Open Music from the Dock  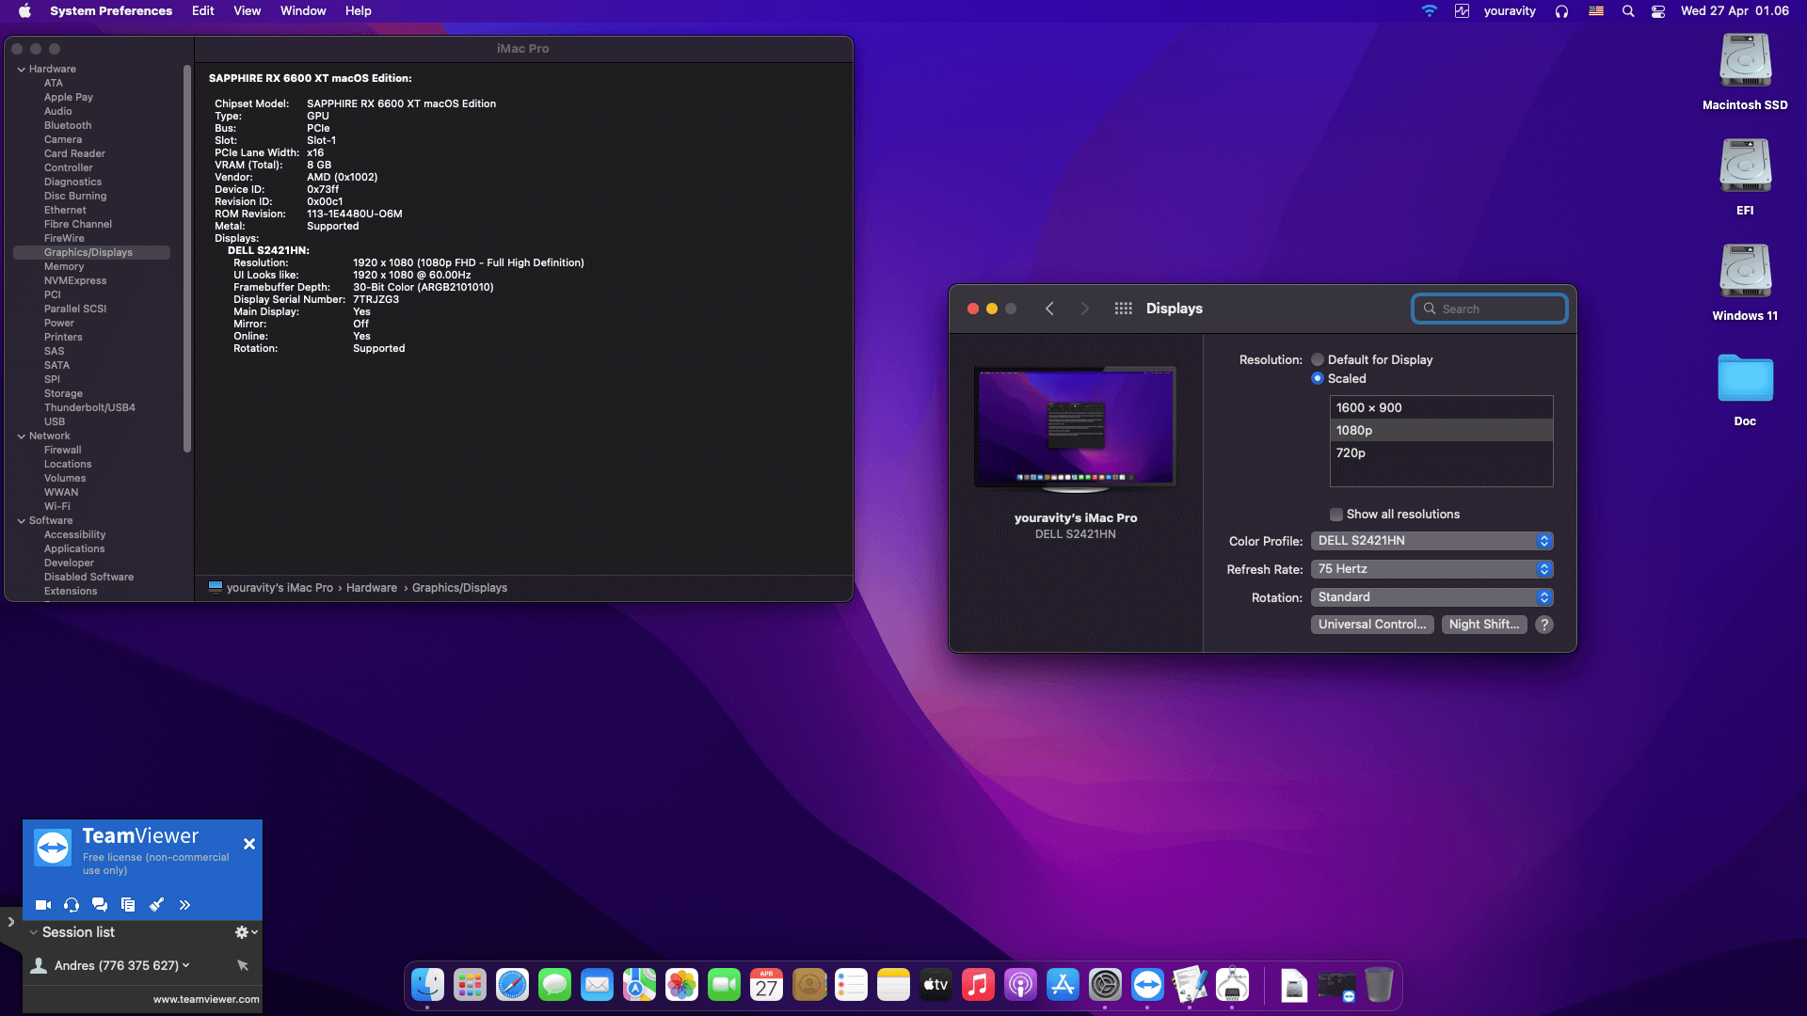click(979, 985)
